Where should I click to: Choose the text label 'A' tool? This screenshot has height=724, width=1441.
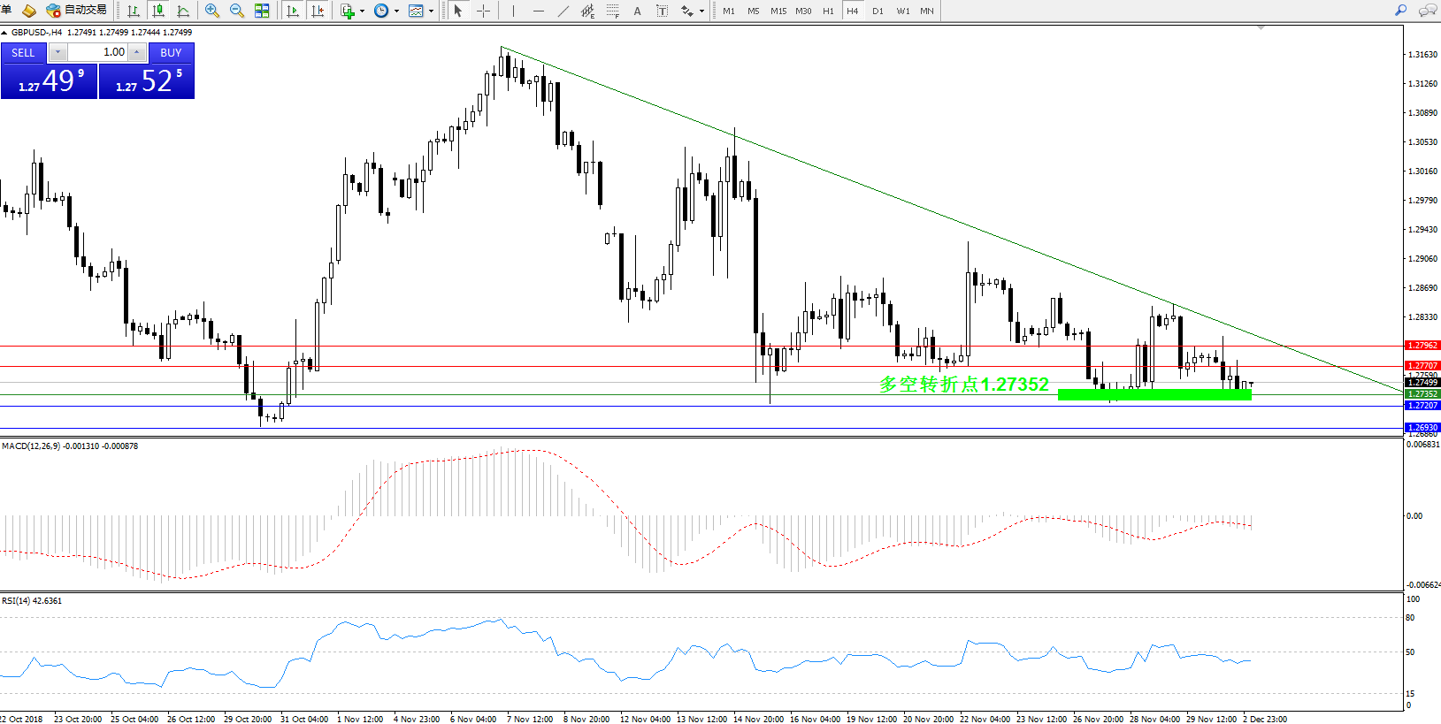pyautogui.click(x=637, y=11)
